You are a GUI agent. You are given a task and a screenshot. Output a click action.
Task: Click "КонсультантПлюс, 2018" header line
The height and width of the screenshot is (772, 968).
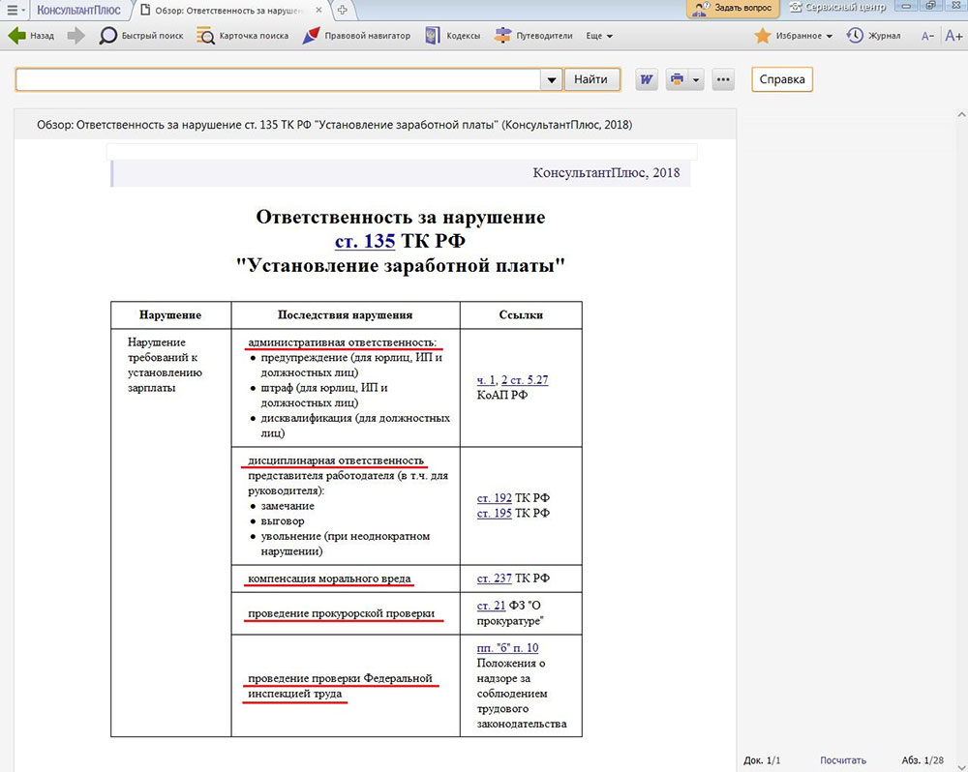pos(606,173)
